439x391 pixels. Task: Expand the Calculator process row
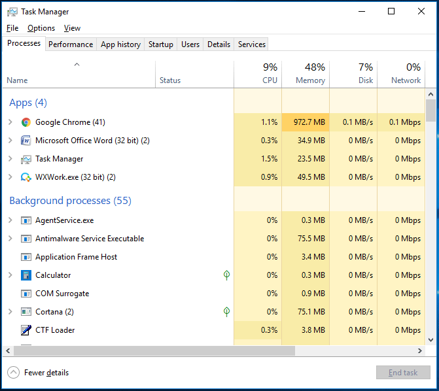[10, 275]
